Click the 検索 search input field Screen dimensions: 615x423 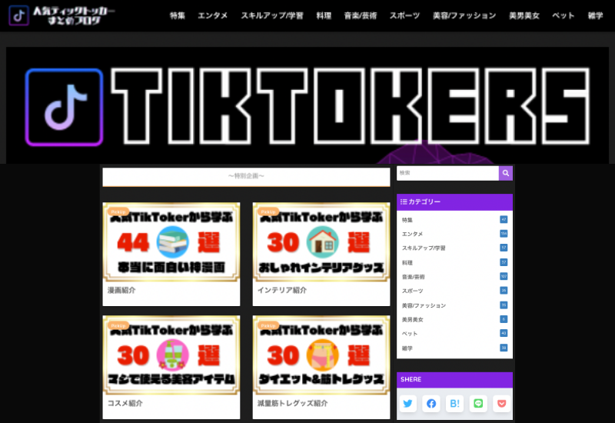[447, 173]
